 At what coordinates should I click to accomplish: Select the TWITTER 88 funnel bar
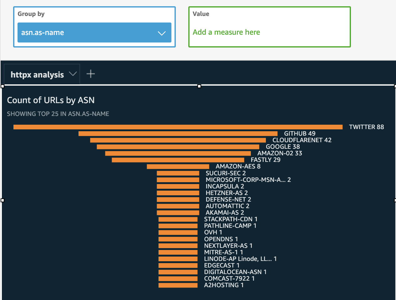(x=178, y=127)
